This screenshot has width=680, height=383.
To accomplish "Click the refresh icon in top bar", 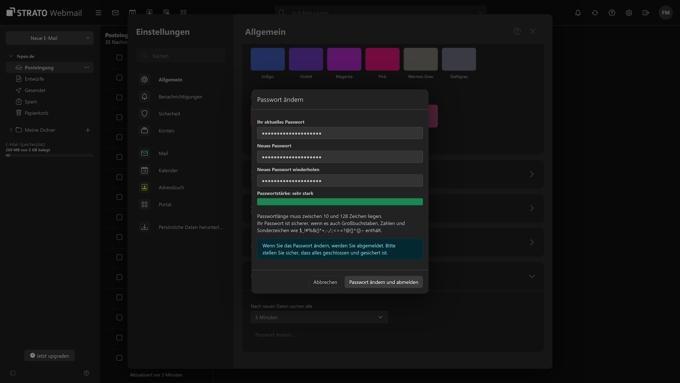I will point(595,13).
